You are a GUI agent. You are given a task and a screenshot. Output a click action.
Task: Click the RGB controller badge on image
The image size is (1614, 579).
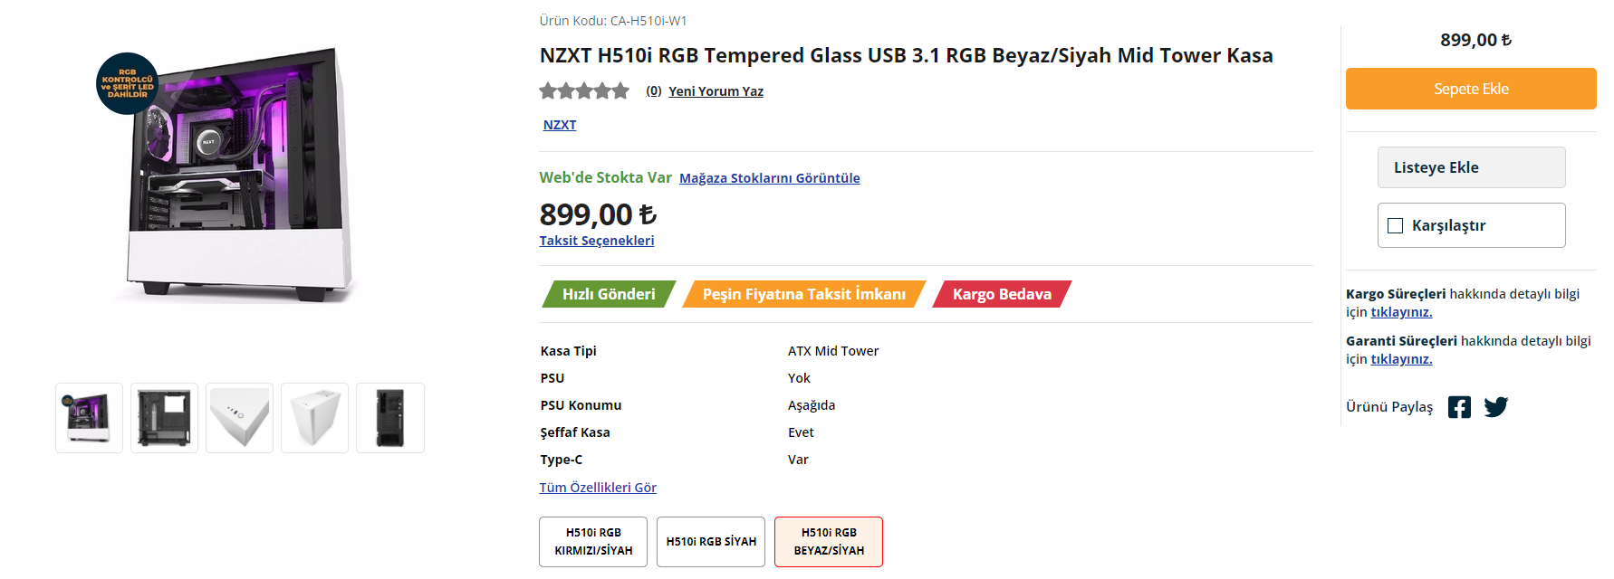pyautogui.click(x=128, y=83)
